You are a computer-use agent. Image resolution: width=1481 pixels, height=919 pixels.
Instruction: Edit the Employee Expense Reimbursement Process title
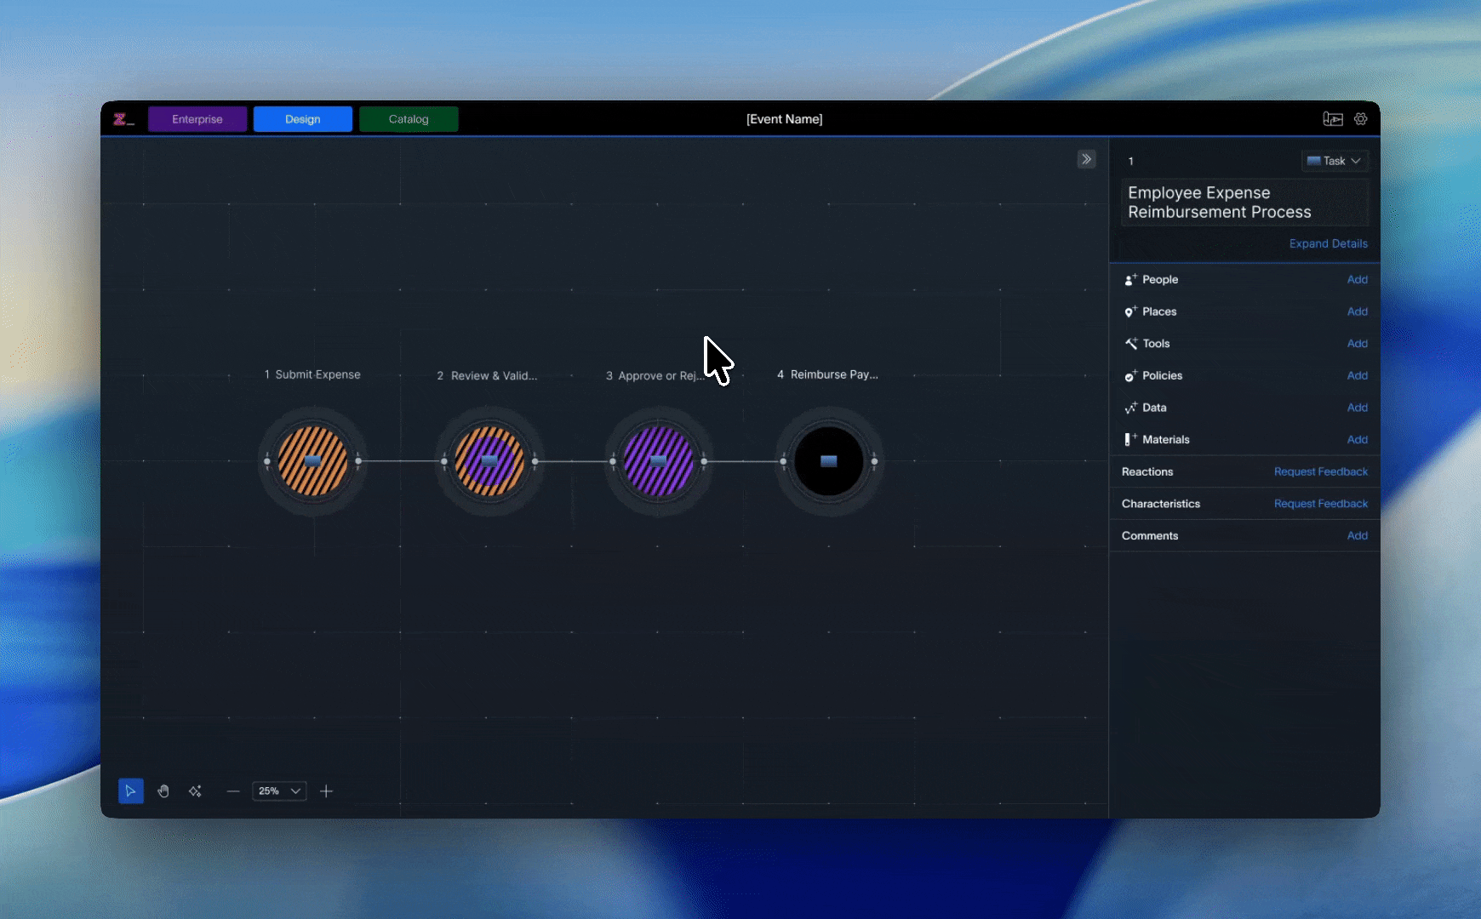pos(1244,203)
